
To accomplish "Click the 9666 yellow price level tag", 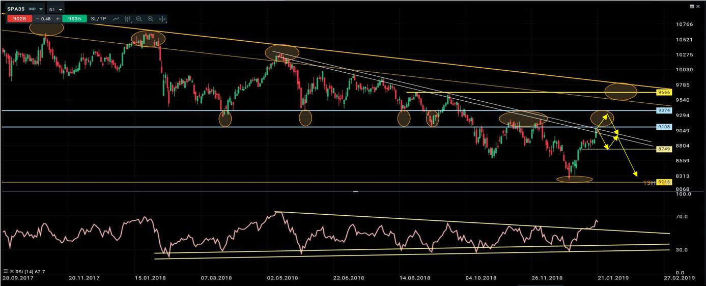I will (x=664, y=93).
